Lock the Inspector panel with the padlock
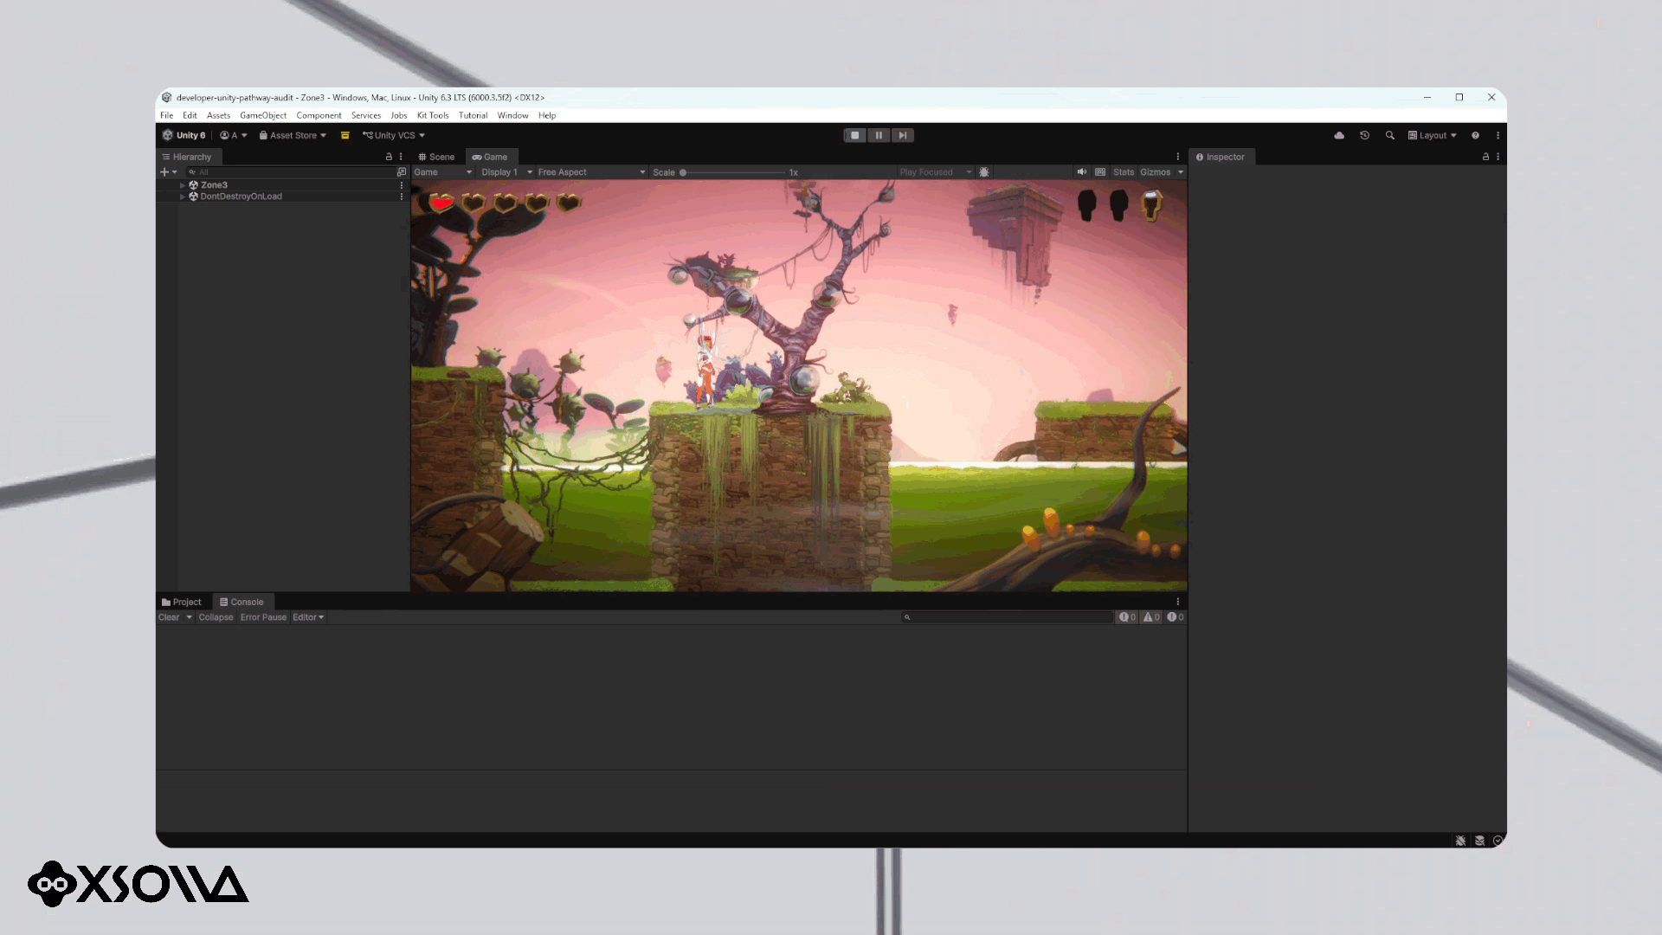 tap(1485, 157)
